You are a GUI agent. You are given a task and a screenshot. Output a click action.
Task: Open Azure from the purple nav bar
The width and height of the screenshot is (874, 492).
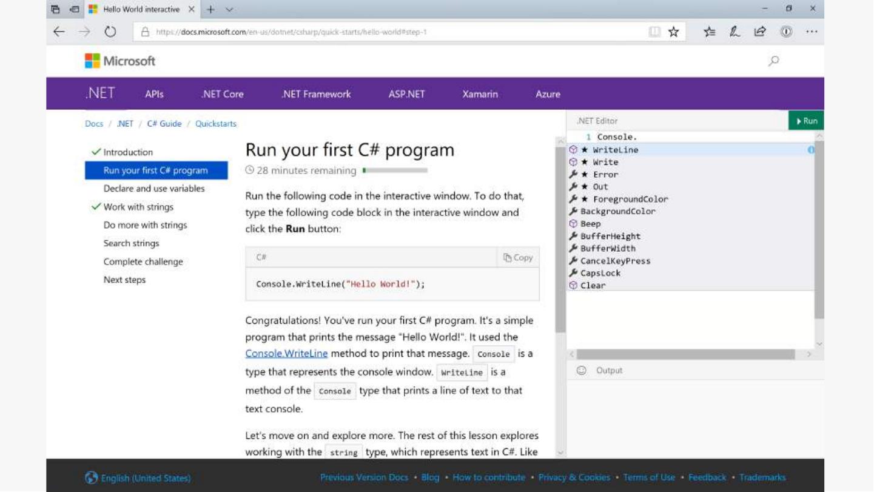[548, 94]
